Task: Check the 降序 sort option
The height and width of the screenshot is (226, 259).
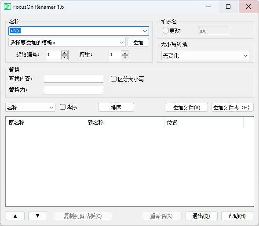Action: pos(62,107)
